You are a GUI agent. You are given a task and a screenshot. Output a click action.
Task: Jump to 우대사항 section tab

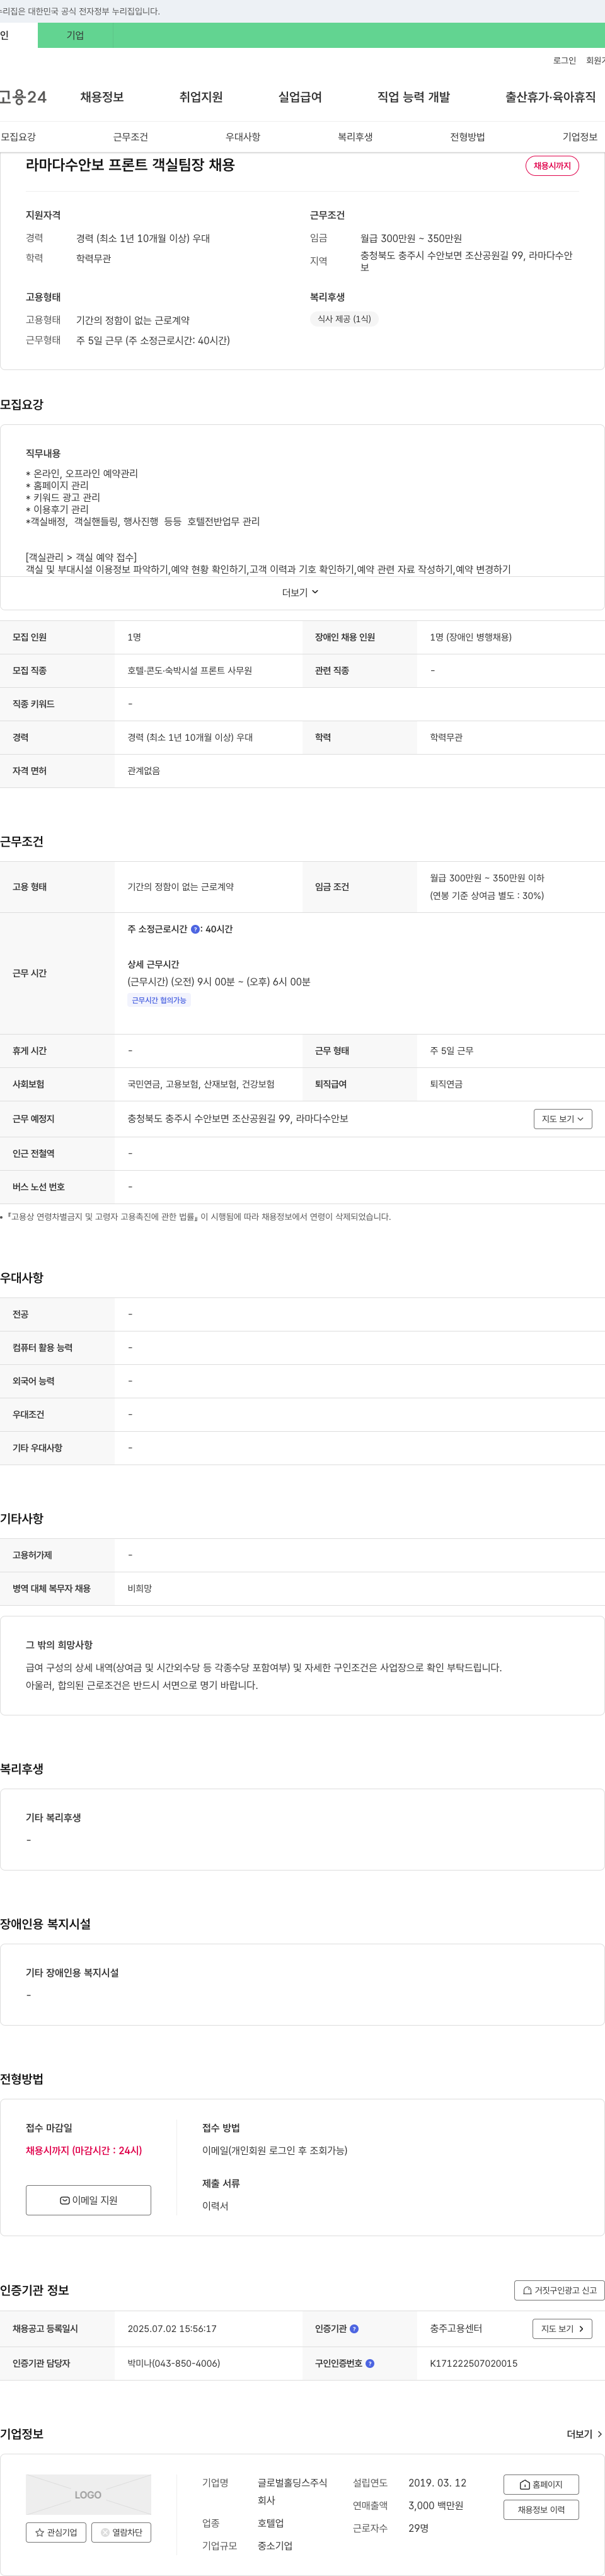tap(243, 137)
